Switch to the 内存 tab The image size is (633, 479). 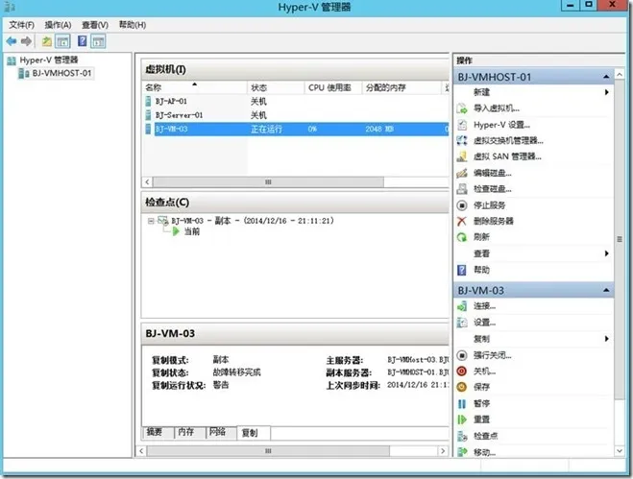[190, 432]
